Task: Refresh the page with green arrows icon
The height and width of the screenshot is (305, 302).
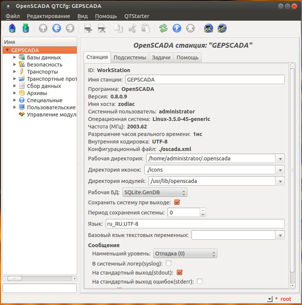Action: 163,28
